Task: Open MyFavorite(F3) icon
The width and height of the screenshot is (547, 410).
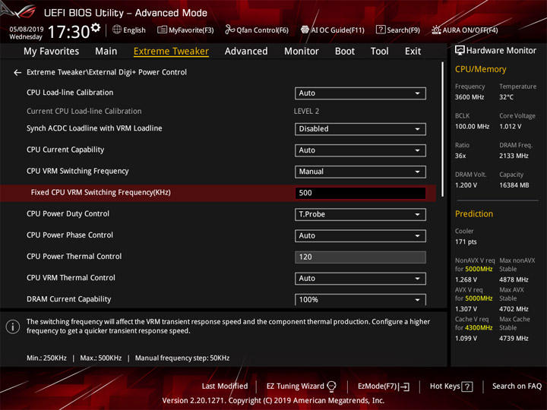Action: [162, 30]
